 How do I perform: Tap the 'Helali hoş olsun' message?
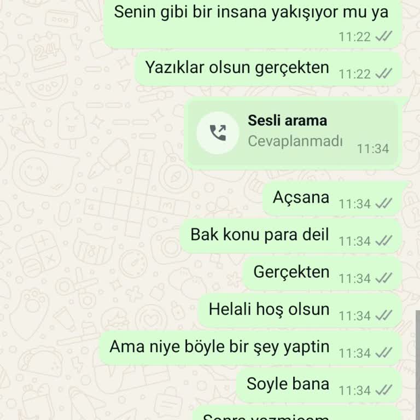(x=300, y=310)
